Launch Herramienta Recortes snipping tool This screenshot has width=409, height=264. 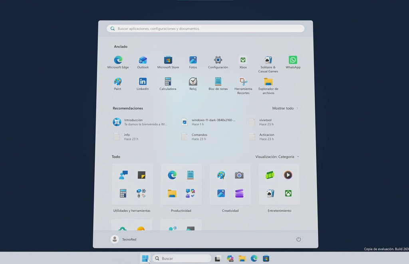click(243, 86)
